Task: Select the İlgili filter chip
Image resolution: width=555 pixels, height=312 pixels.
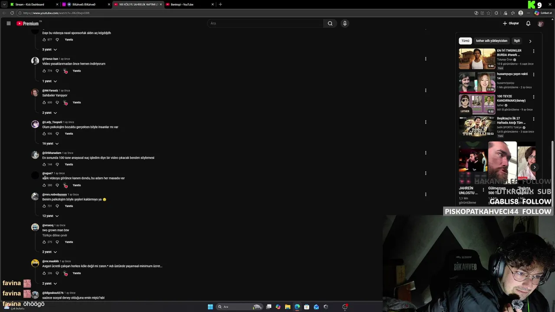Action: coord(517,41)
